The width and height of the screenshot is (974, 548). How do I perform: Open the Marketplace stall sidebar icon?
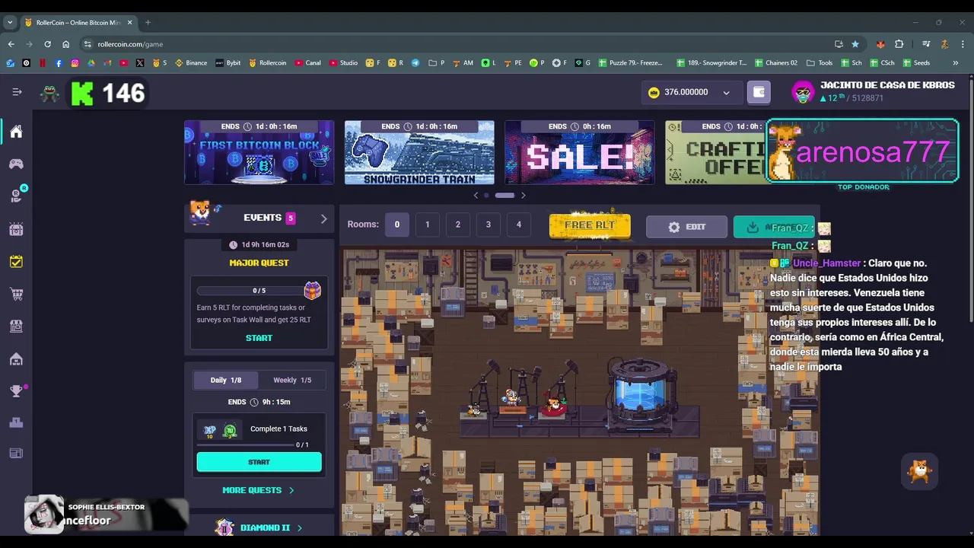16,326
